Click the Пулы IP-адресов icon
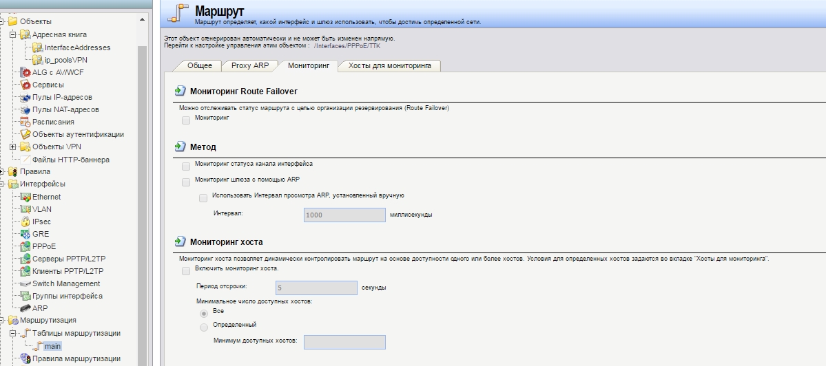The height and width of the screenshot is (366, 826). tap(25, 97)
